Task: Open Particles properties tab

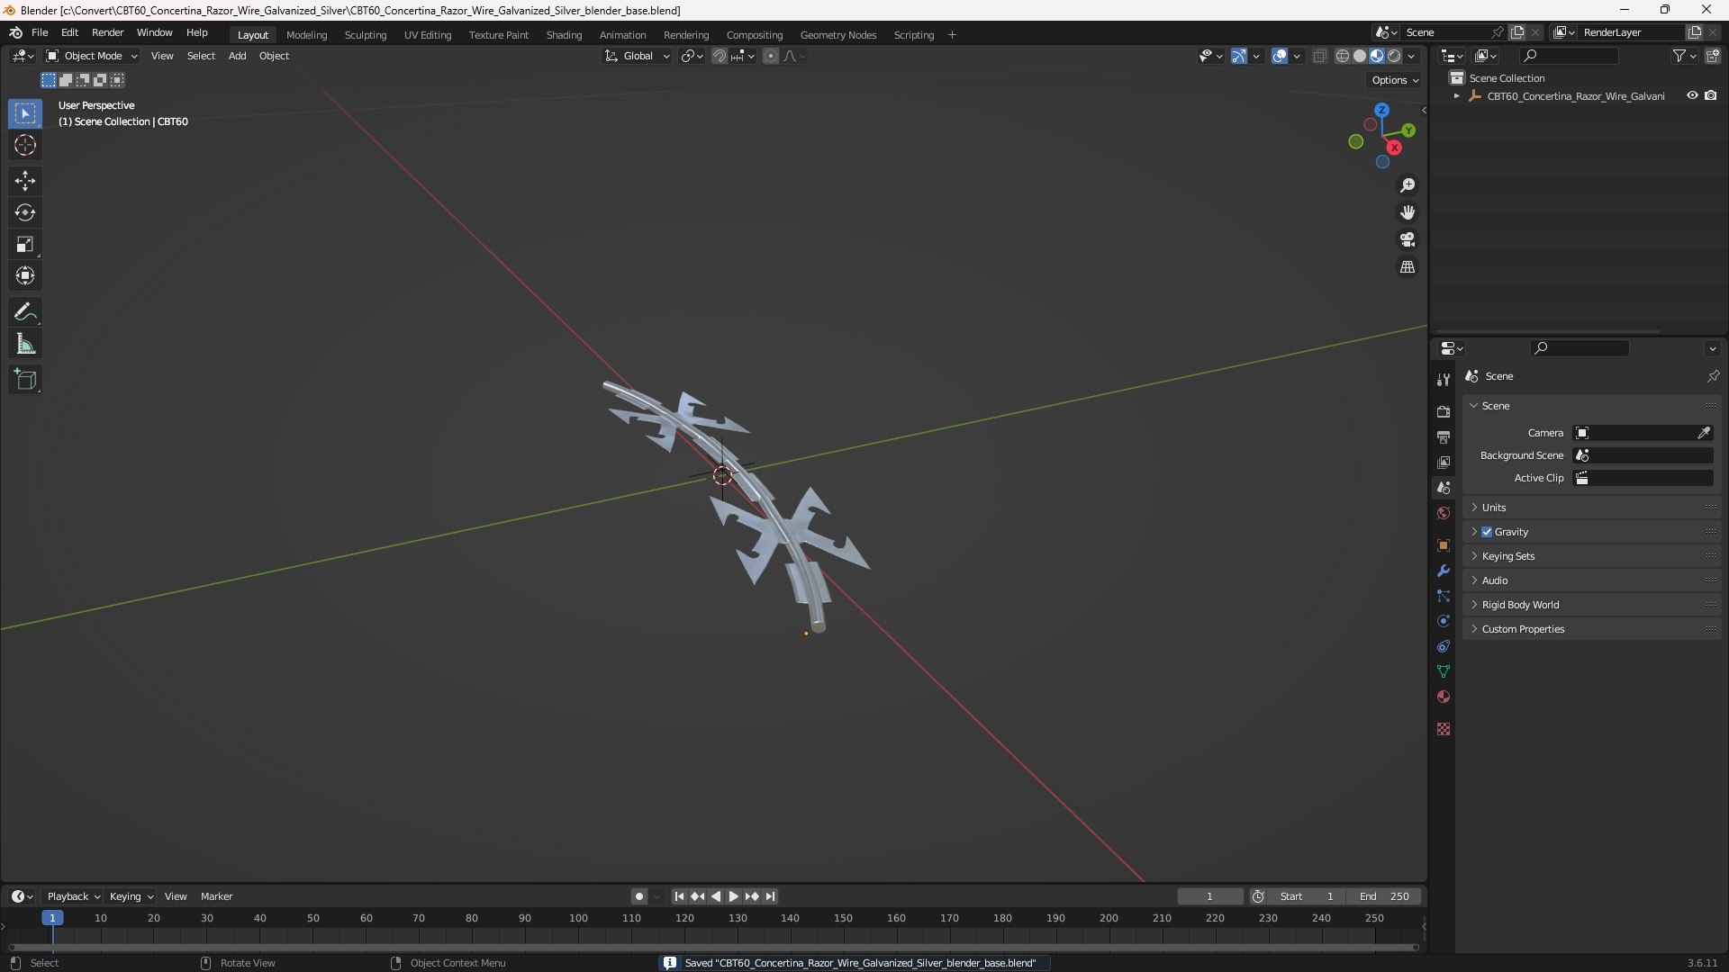Action: [x=1444, y=596]
